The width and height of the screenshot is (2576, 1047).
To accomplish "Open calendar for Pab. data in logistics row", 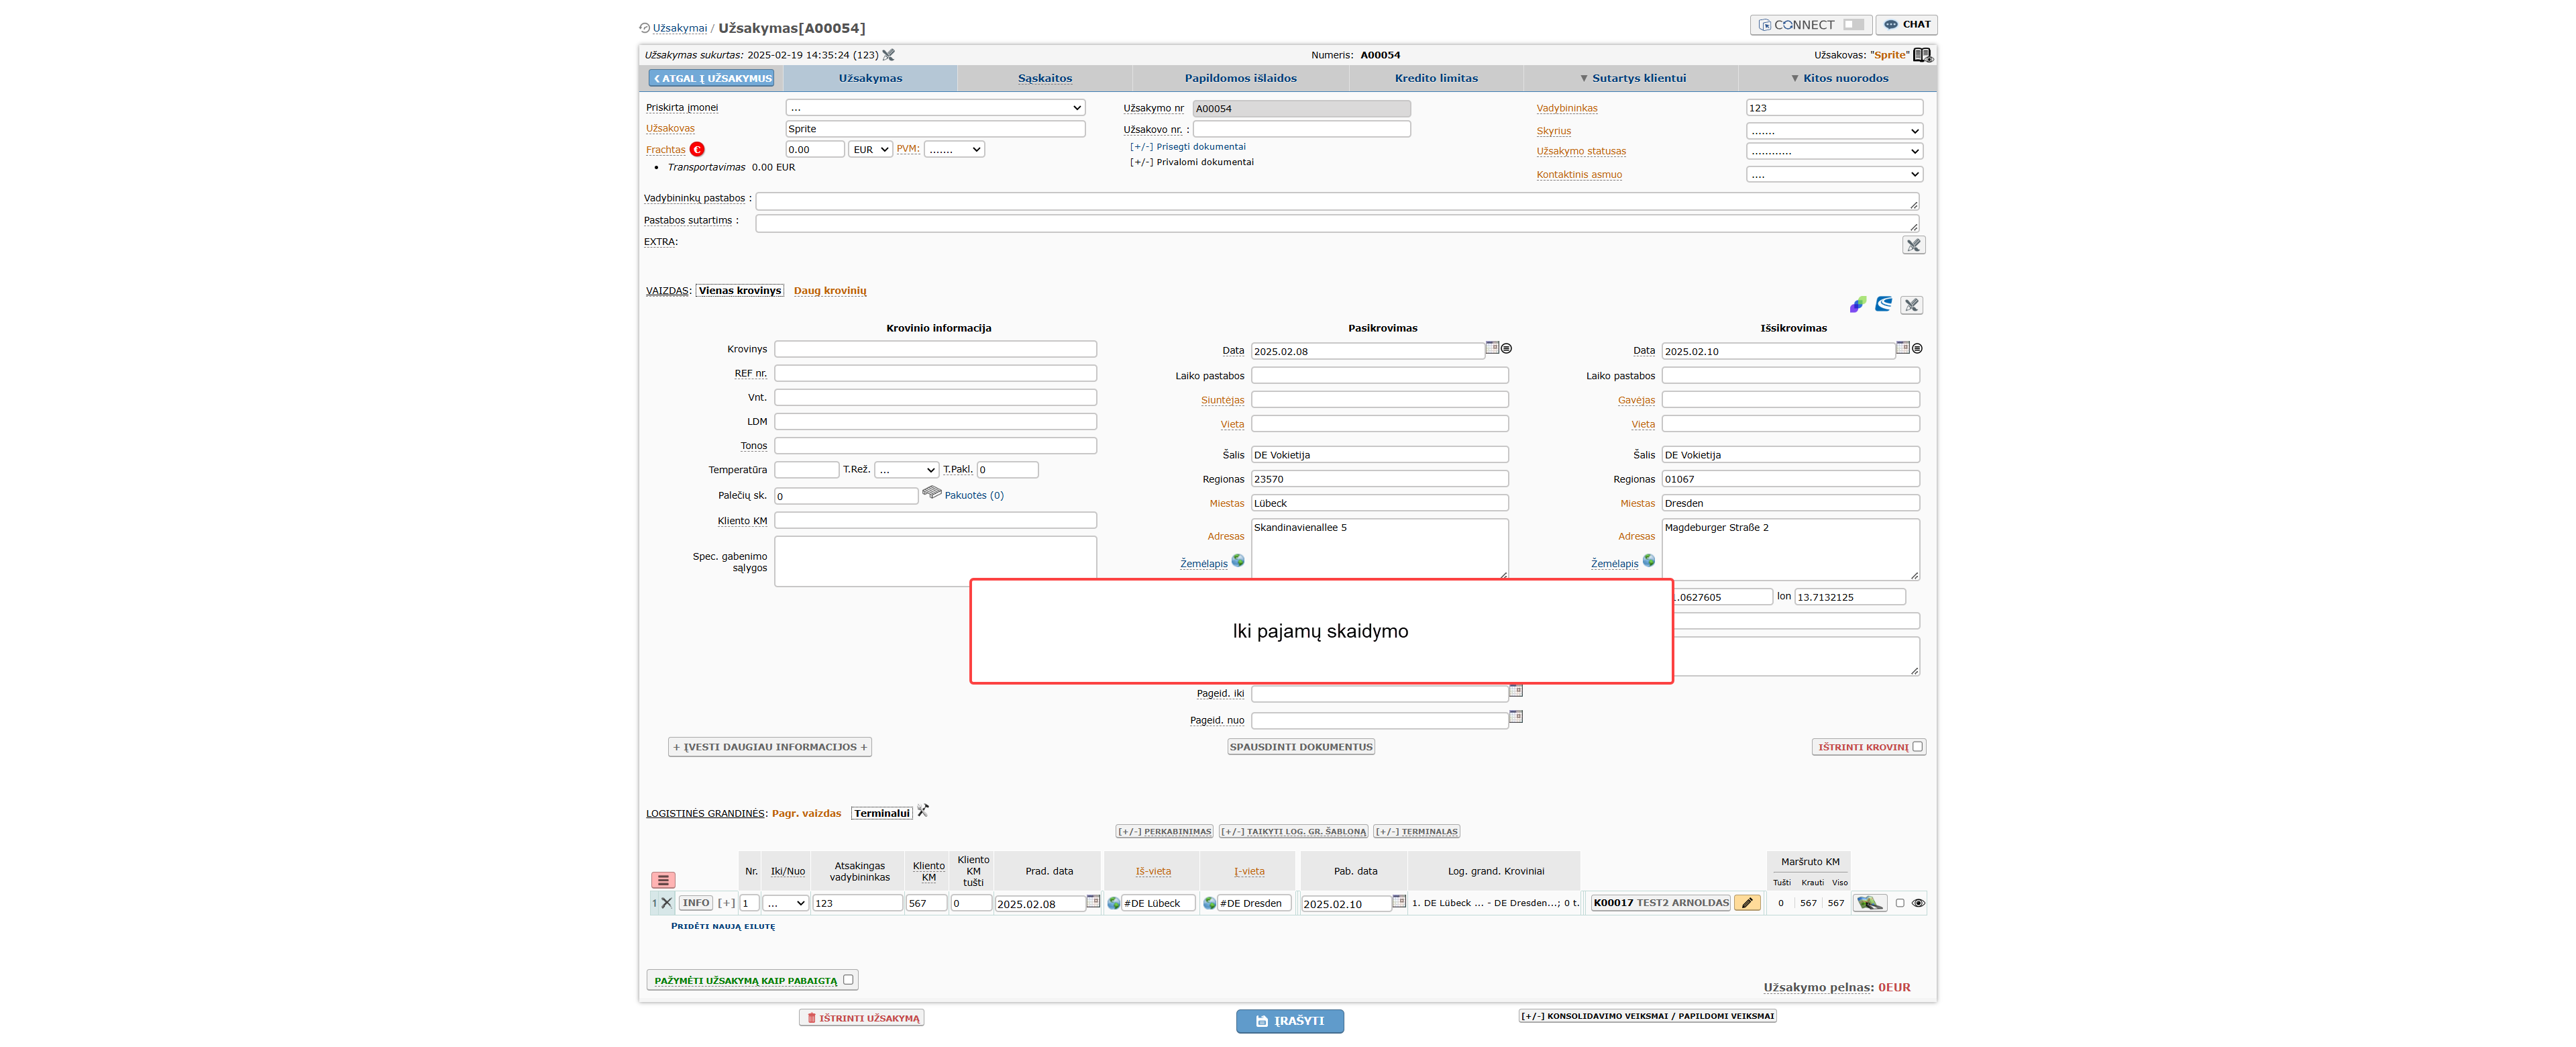I will 1399,902.
